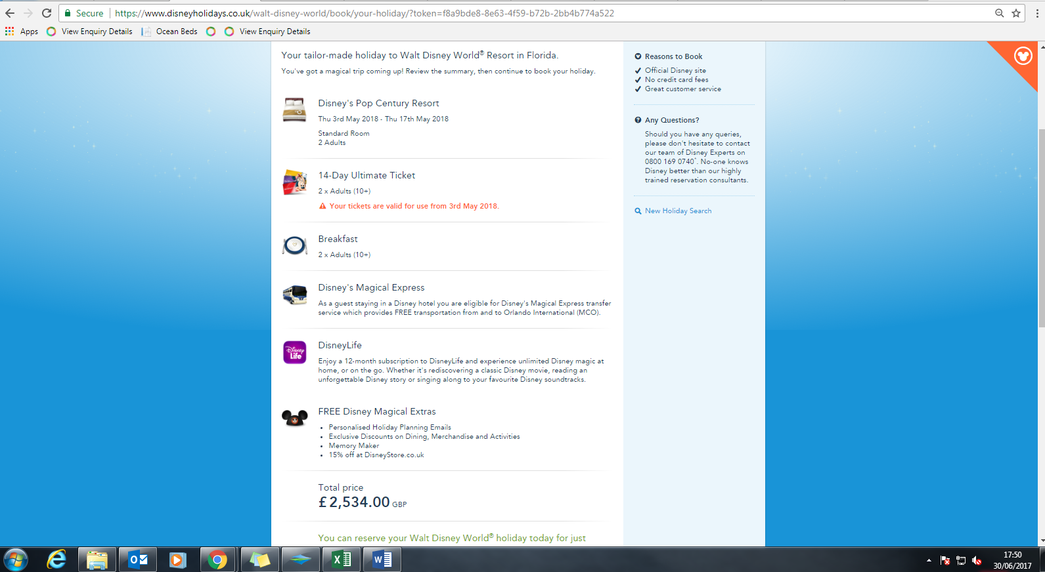Click the New Holiday Search magnifier icon
Image resolution: width=1045 pixels, height=572 pixels.
click(638, 211)
